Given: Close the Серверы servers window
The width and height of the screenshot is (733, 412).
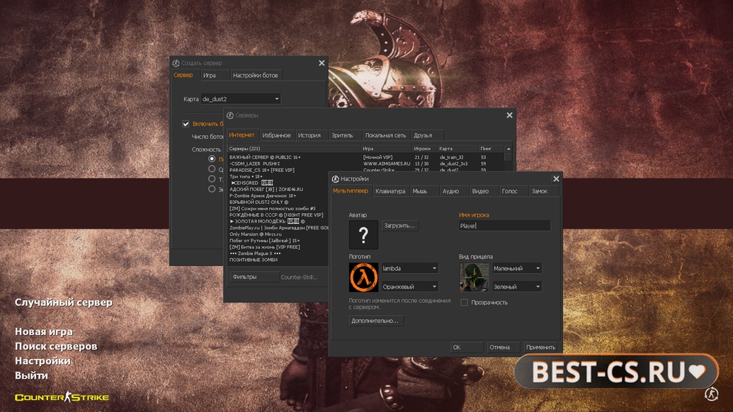Looking at the screenshot, I should click(509, 115).
